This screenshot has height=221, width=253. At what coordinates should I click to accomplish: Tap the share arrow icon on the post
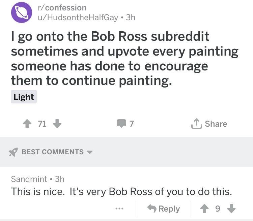point(196,124)
